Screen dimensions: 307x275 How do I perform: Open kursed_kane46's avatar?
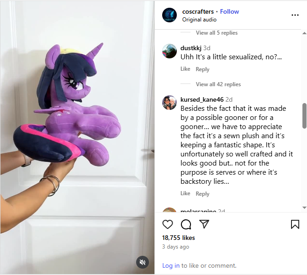click(x=169, y=103)
